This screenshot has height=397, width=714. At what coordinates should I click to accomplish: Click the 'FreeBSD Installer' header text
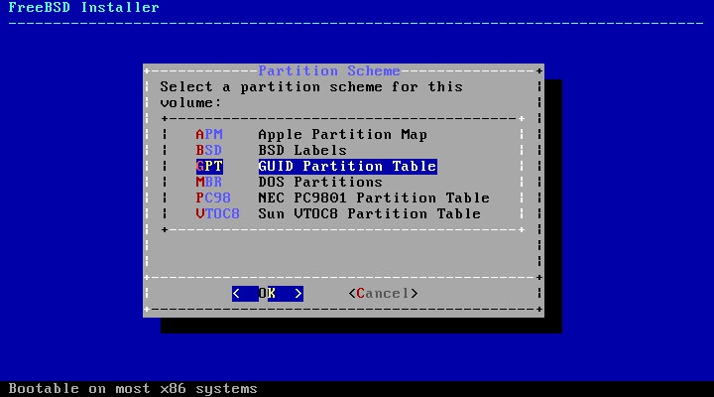(83, 7)
